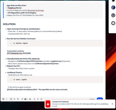Screen dimensions: 116x110
Task: Click the dark emoji-face avatar in the sidebar
Action: [x=113, y=15]
